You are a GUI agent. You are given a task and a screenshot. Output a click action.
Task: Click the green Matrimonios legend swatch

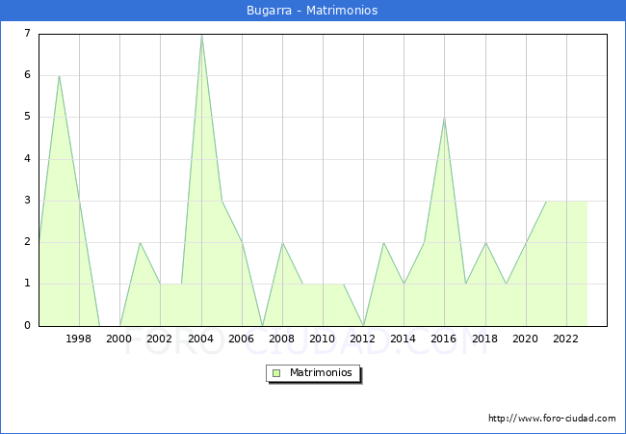point(276,372)
